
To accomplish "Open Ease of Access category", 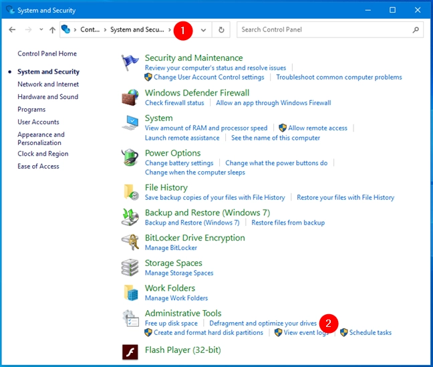I will pyautogui.click(x=38, y=166).
